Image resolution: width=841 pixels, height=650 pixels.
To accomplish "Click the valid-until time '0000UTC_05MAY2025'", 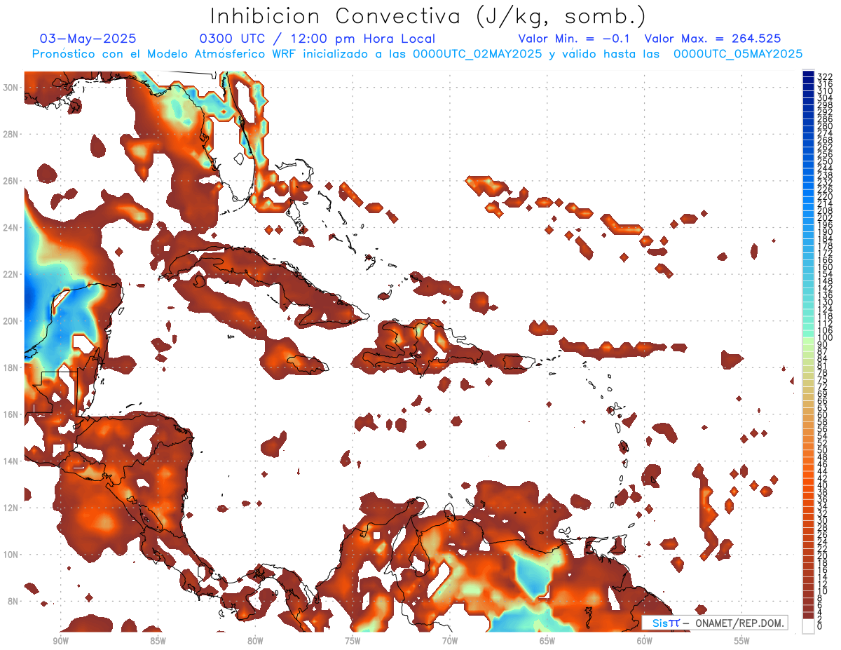I will tap(738, 54).
